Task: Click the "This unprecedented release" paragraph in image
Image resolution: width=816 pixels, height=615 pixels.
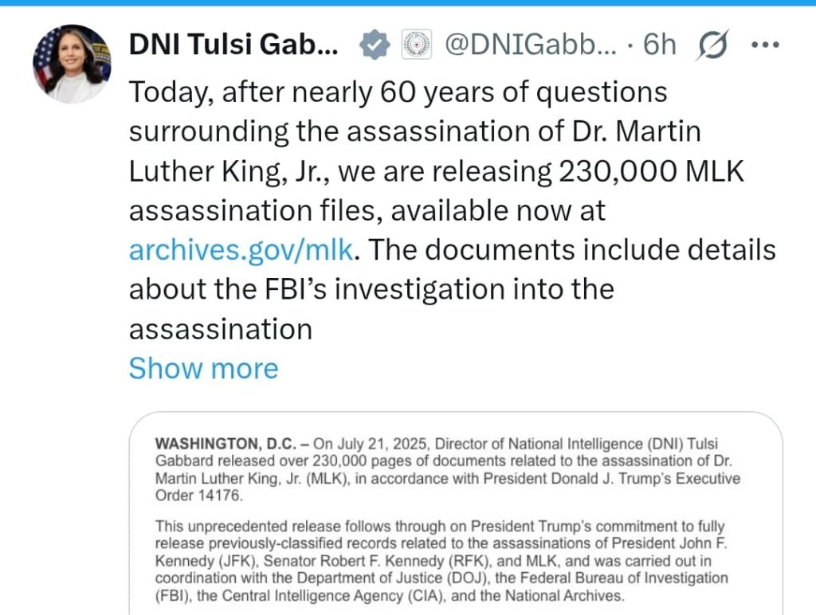Action: click(x=441, y=561)
